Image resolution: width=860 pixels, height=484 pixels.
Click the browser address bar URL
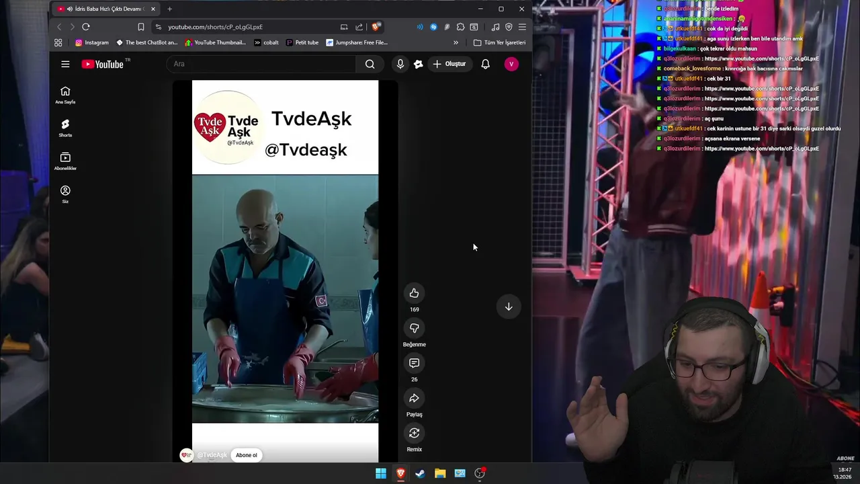point(215,27)
